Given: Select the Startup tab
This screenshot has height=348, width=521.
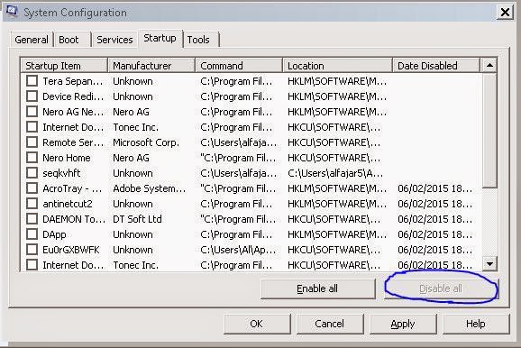Looking at the screenshot, I should point(160,39).
